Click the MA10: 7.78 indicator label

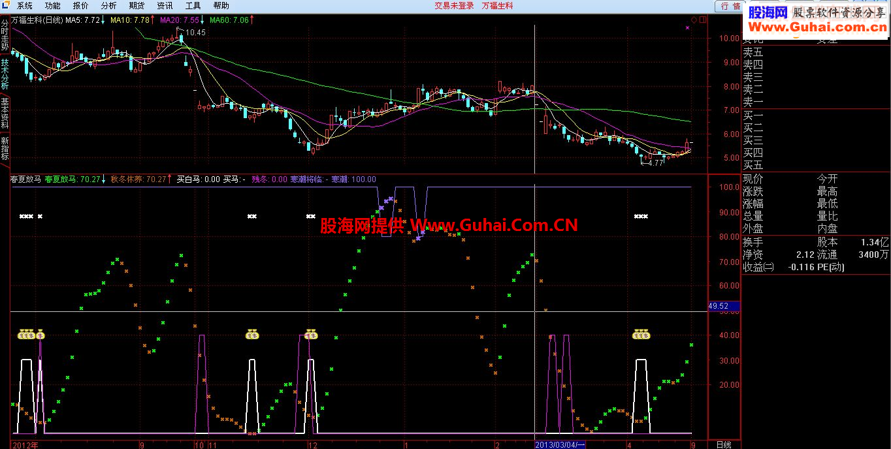pyautogui.click(x=129, y=20)
